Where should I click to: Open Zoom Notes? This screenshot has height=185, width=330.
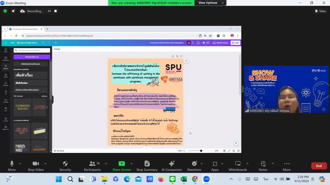click(x=263, y=166)
